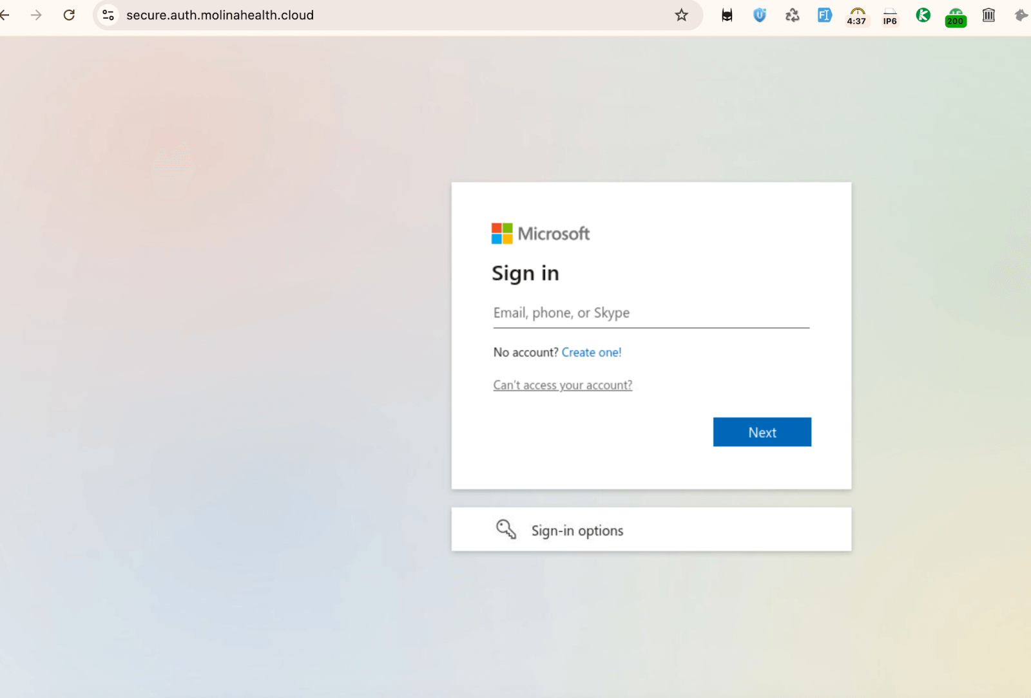Viewport: 1031px width, 698px height.
Task: Open the recycle arrows extension
Action: 792,15
